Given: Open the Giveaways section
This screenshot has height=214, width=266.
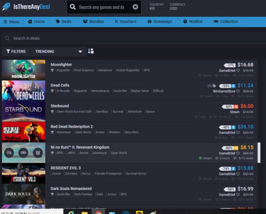Looking at the screenshot, I should pos(160,22).
